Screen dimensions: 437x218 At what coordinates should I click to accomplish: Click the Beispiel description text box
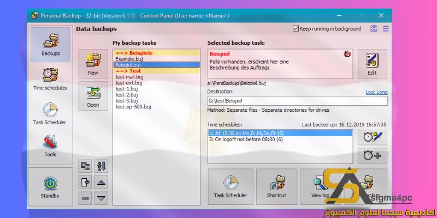coord(280,64)
